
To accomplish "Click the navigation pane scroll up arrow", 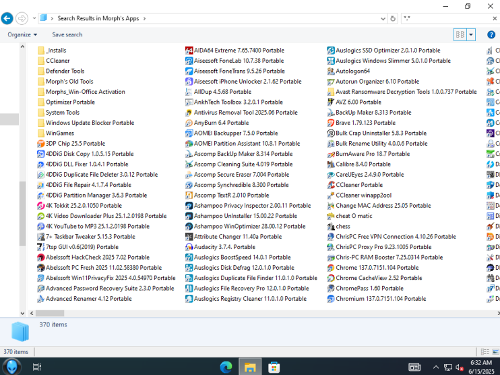I will 22,47.
